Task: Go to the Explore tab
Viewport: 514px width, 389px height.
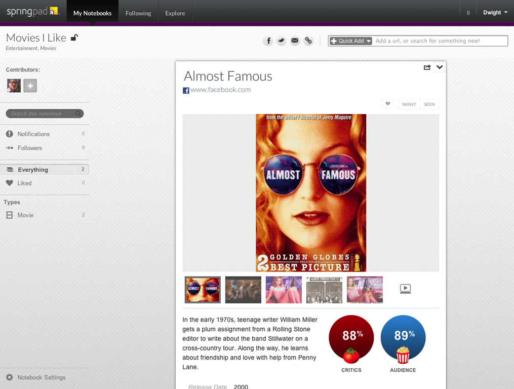Action: pos(175,13)
